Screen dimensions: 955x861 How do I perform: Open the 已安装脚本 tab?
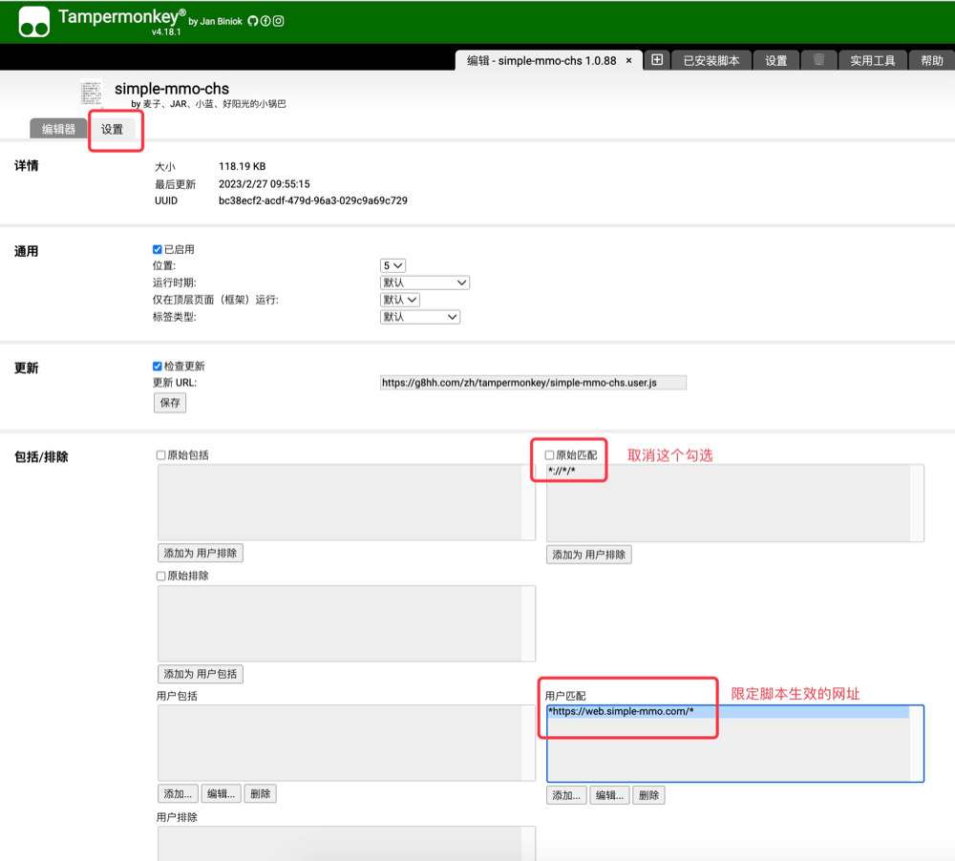711,61
